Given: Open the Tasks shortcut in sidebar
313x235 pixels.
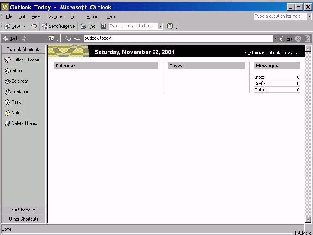Looking at the screenshot, I should pyautogui.click(x=14, y=102).
